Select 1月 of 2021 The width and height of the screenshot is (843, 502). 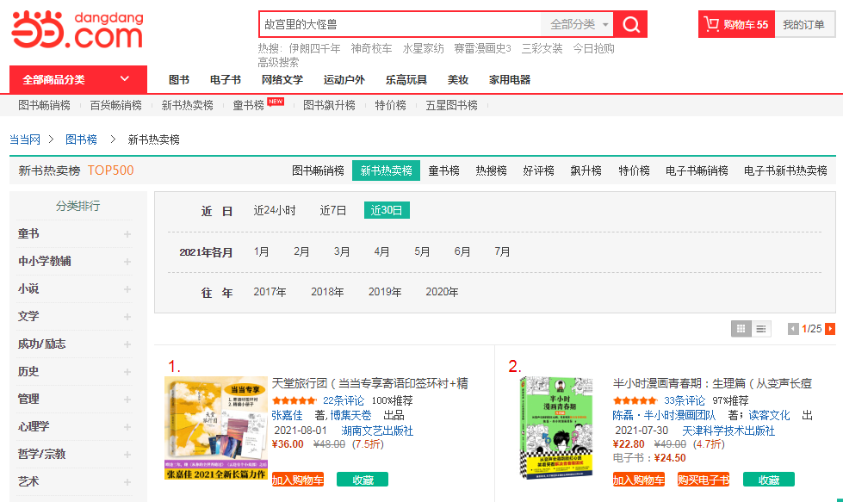tap(261, 251)
